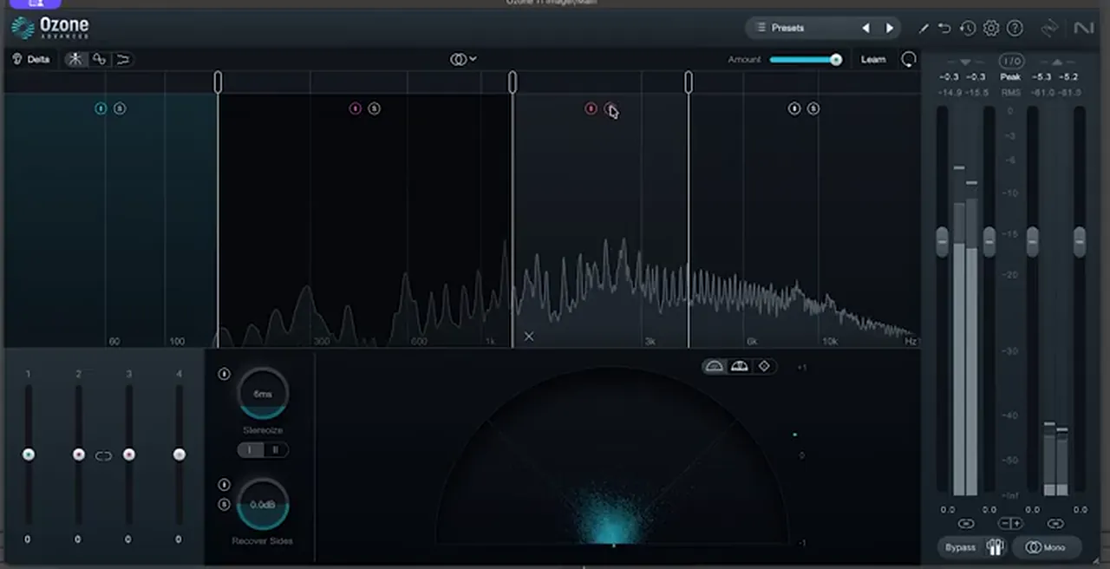Click band 2 width slider handle

[x=79, y=455]
